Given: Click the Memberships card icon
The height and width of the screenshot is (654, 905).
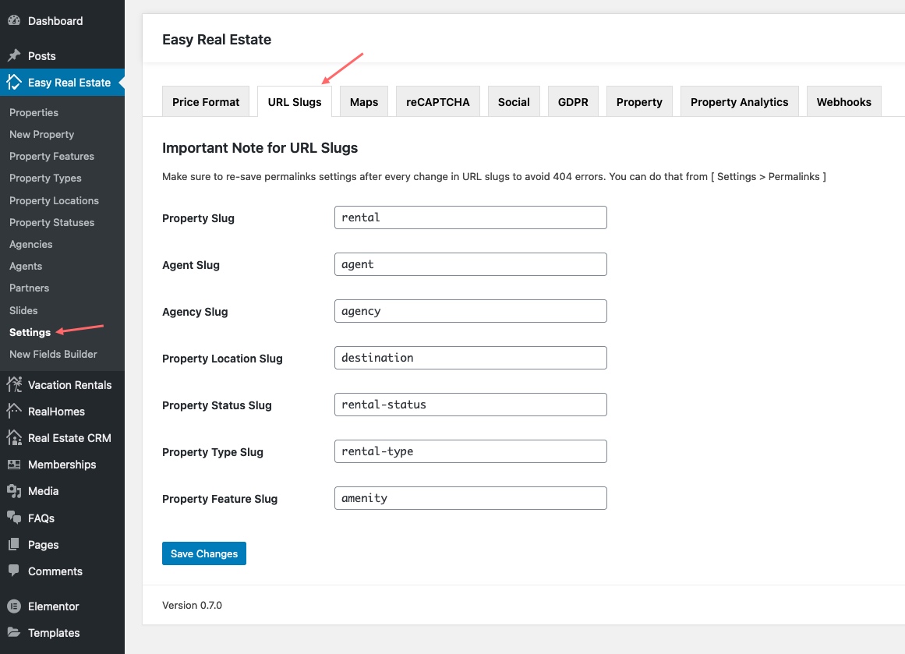Looking at the screenshot, I should click(x=14, y=464).
